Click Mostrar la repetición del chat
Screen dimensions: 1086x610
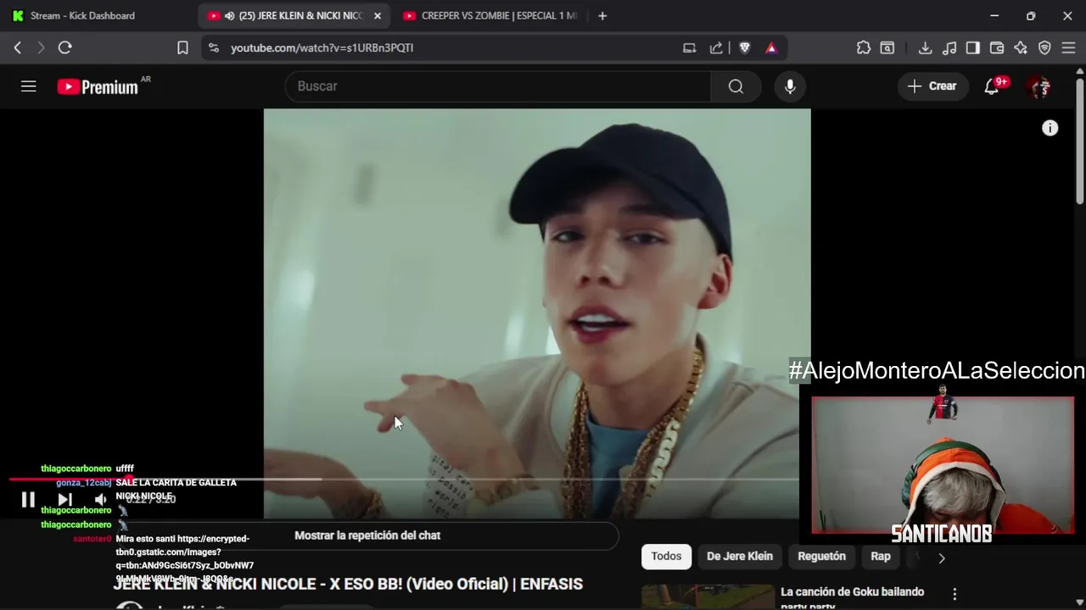pos(367,535)
